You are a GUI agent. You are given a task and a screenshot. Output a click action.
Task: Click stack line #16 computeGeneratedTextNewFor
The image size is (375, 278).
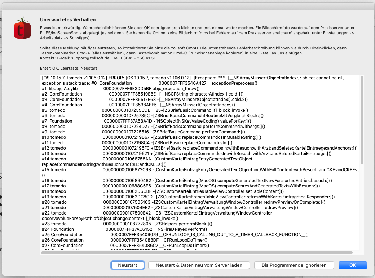(187, 180)
